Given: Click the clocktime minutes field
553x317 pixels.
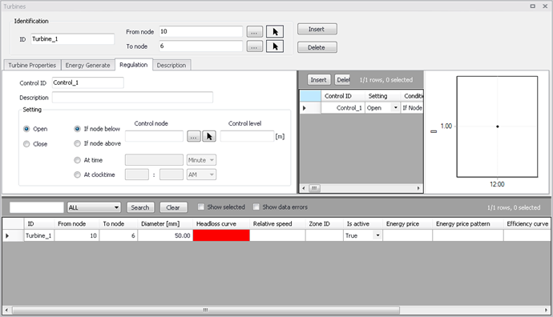Looking at the screenshot, I should click(x=172, y=175).
